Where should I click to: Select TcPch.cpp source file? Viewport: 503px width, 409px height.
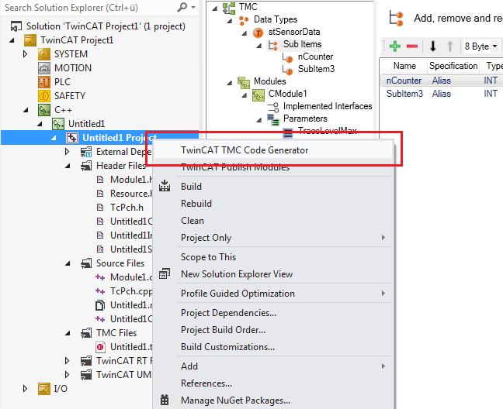coord(131,291)
